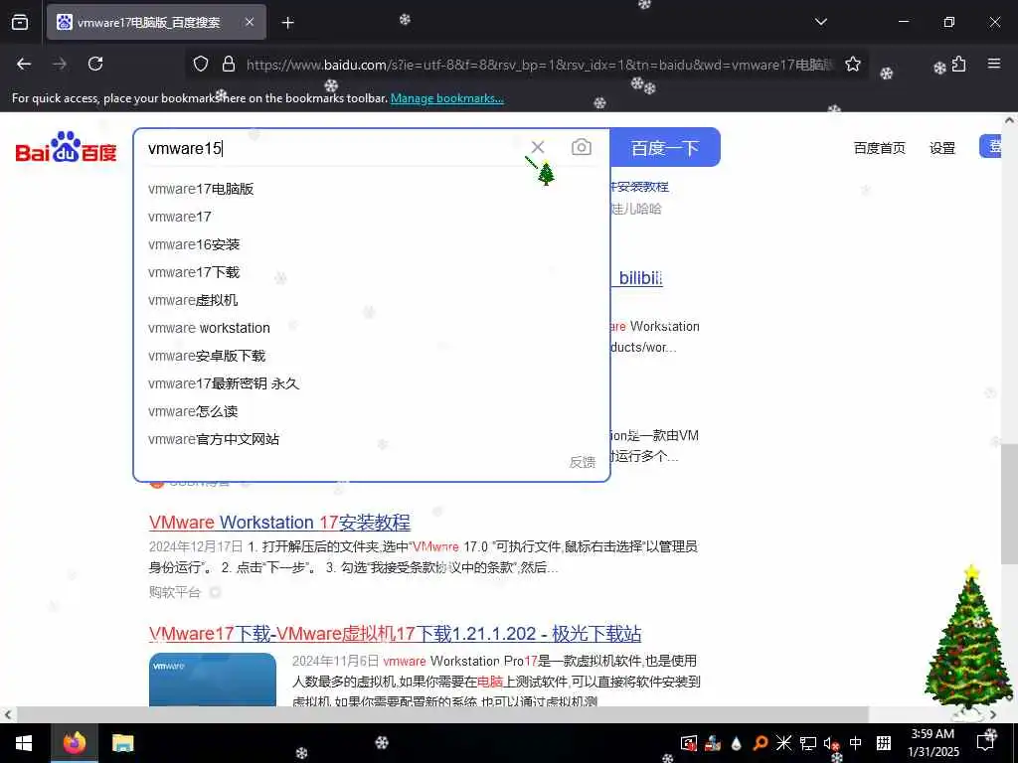Clear the search box with X
Screen dimensions: 1018x763
click(538, 147)
